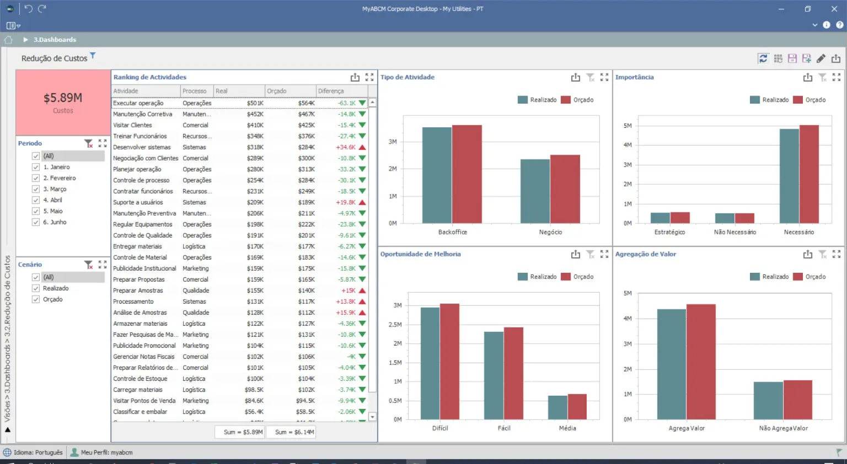Go to home via house icon
This screenshot has width=847, height=464.
(x=8, y=40)
